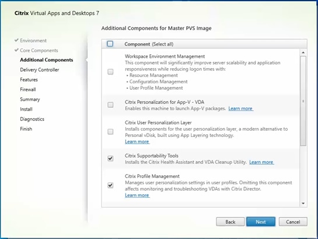
Task: Click the Next button
Action: click(x=261, y=222)
